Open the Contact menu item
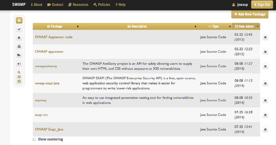The image size is (276, 145). pos(55,5)
